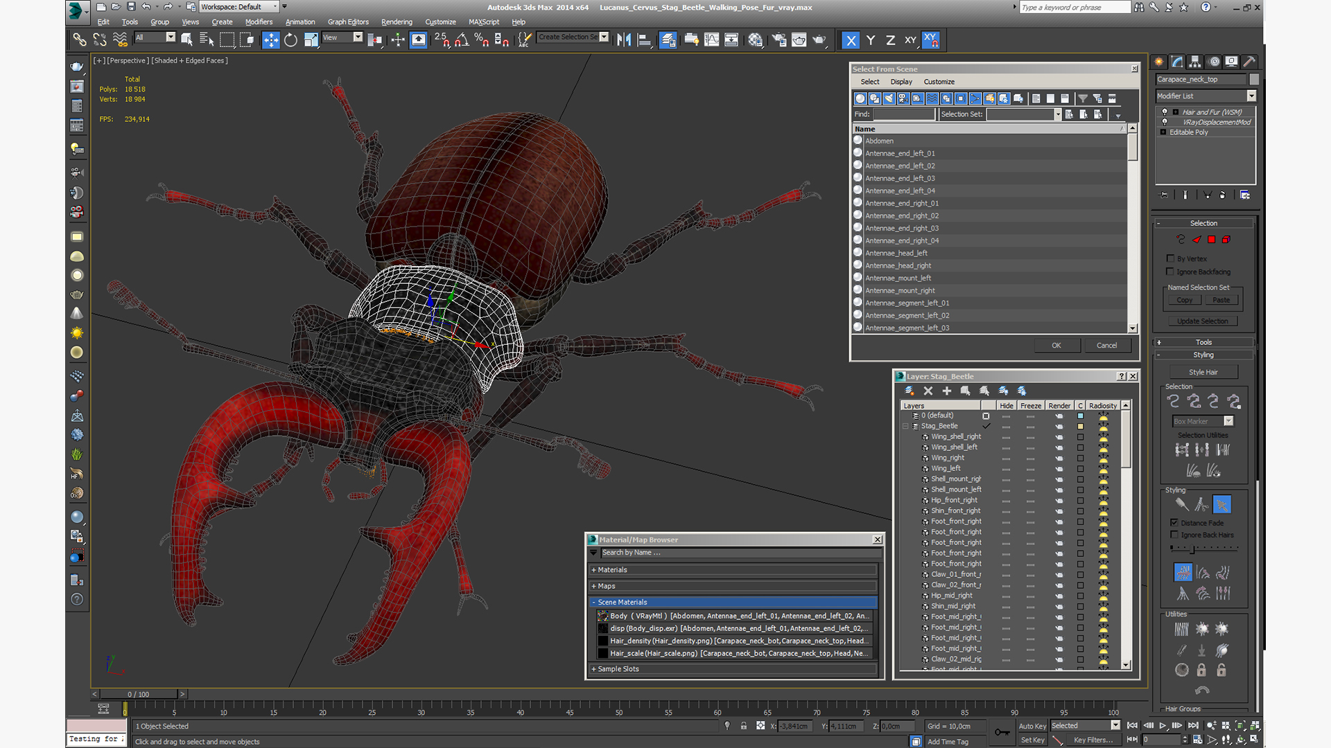Image resolution: width=1331 pixels, height=748 pixels.
Task: Click the Style Hair button
Action: [x=1203, y=373]
